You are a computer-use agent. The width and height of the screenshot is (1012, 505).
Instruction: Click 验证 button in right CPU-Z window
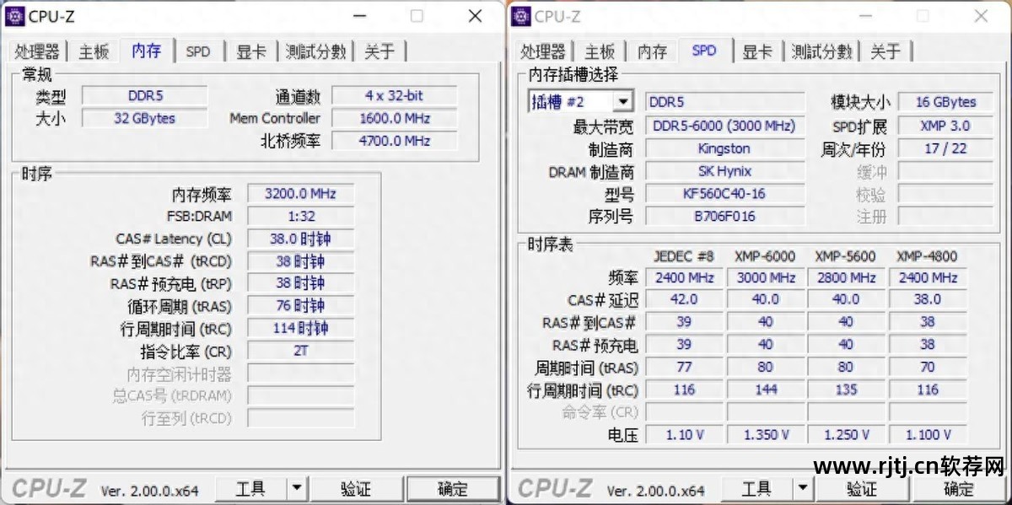862,488
